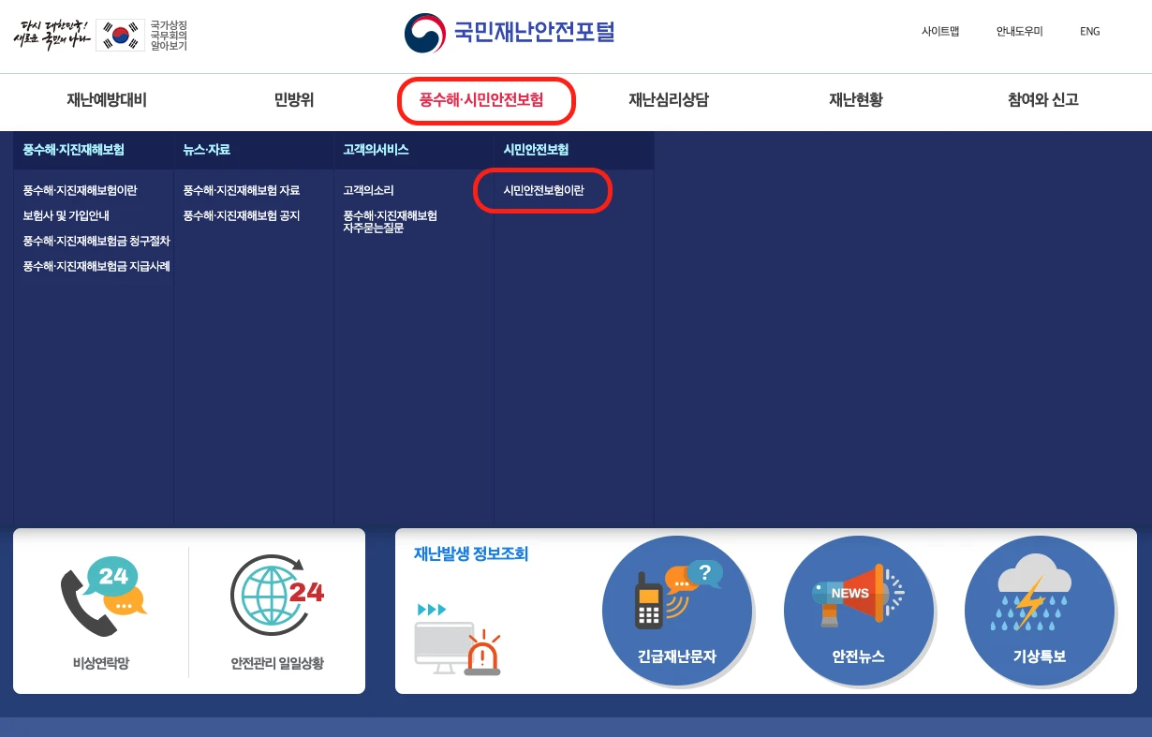Switch to the 재난심리상담 menu tab
The image size is (1152, 737).
(668, 101)
